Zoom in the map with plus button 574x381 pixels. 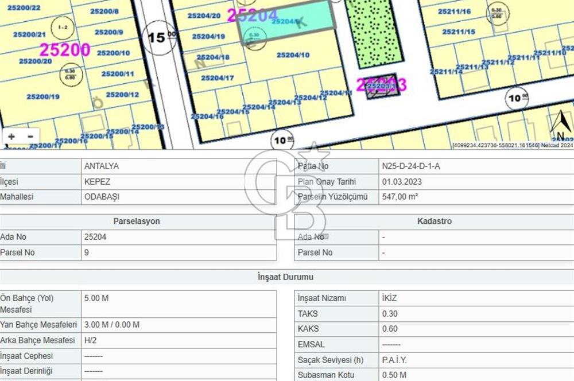click(x=11, y=137)
